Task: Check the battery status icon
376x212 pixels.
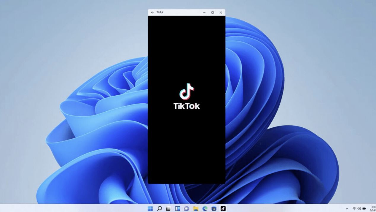Action: pos(364,209)
